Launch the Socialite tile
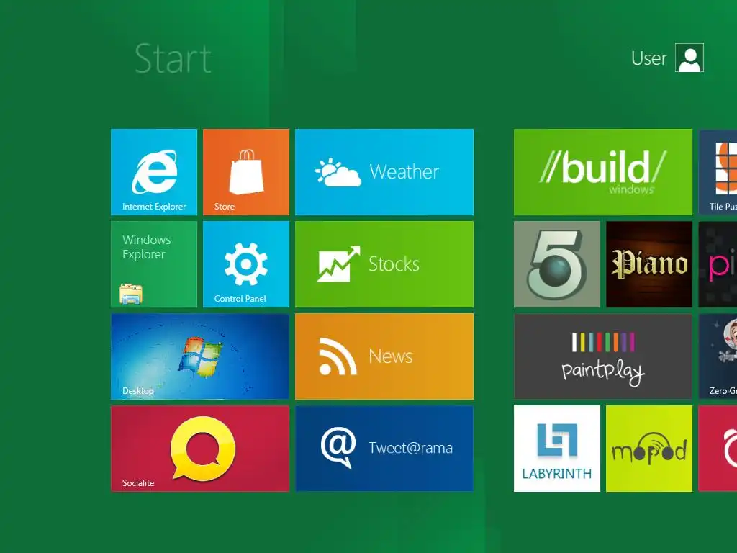Image resolution: width=737 pixels, height=553 pixels. 200,448
